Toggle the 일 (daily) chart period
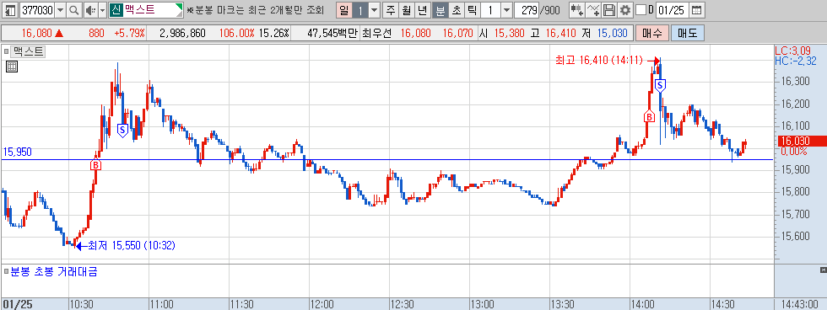827x310 pixels. point(344,9)
